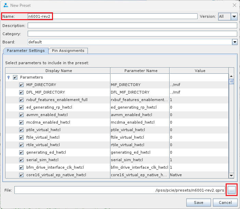
Task: Uncheck the MIF_DIRECTORY parameter checkbox
Action: tap(21, 85)
